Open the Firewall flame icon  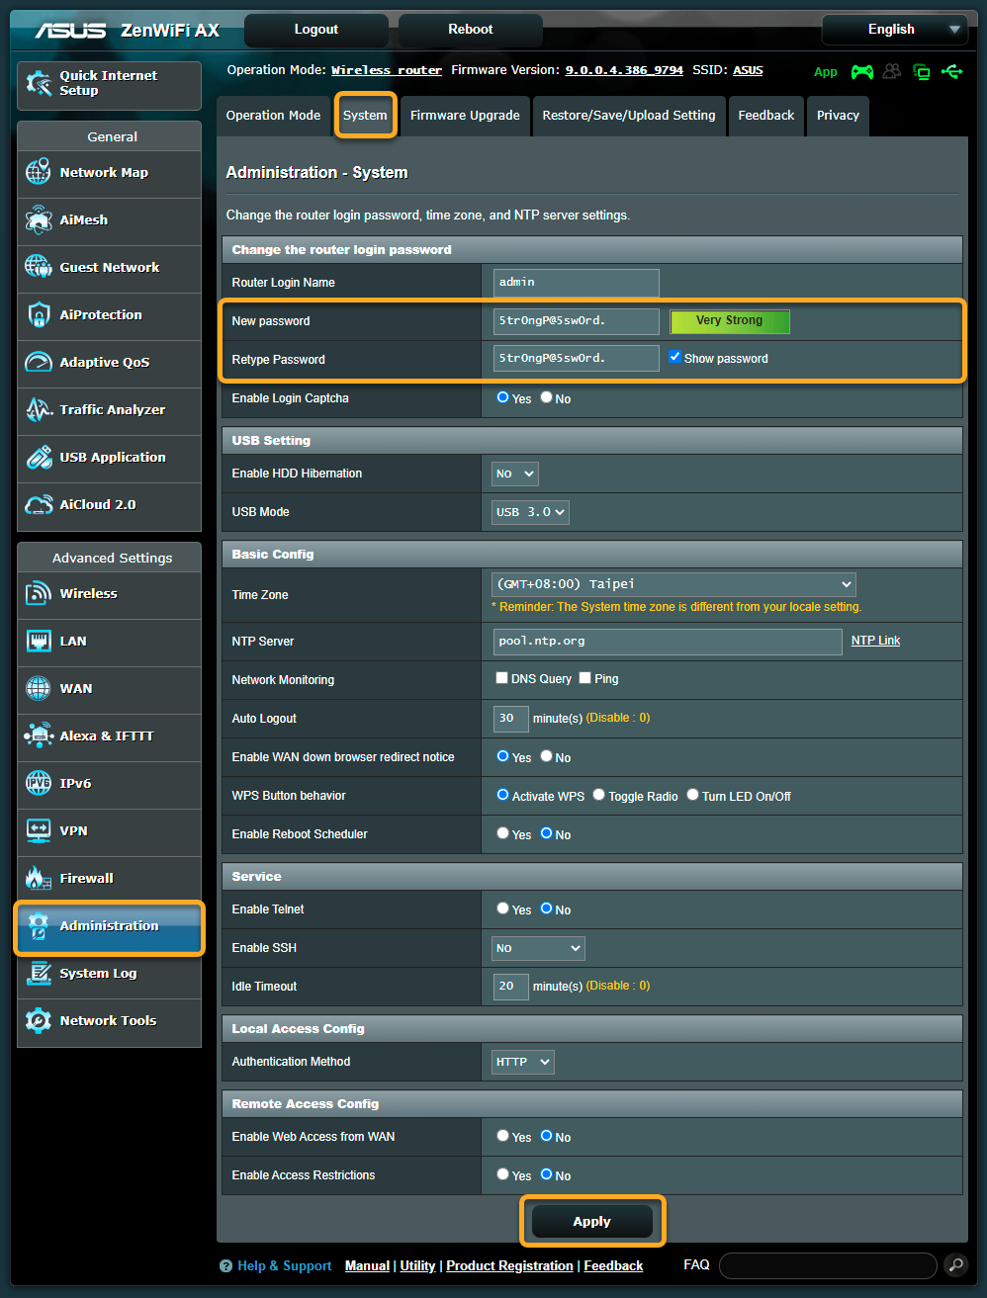[39, 878]
